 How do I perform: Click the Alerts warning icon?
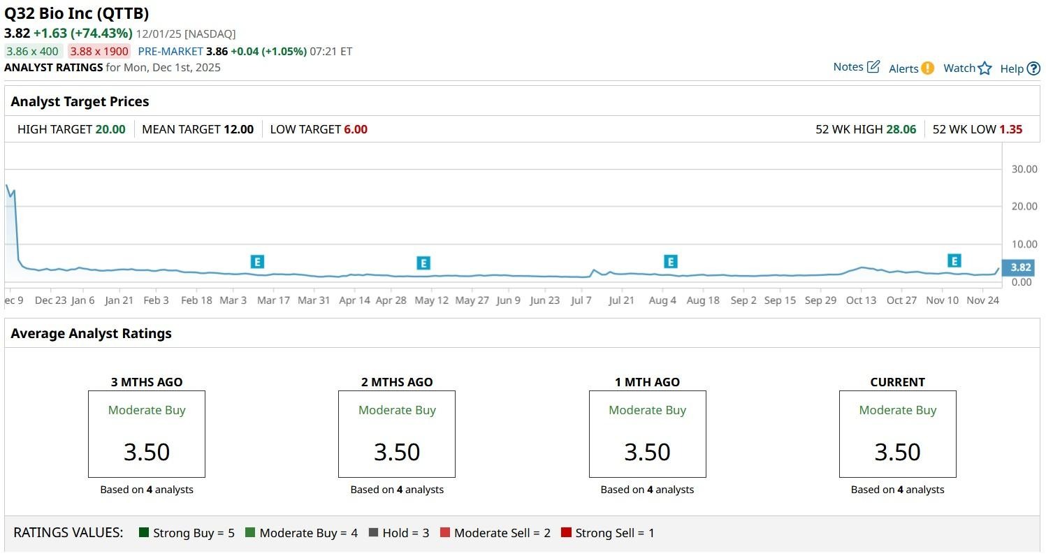tap(927, 68)
